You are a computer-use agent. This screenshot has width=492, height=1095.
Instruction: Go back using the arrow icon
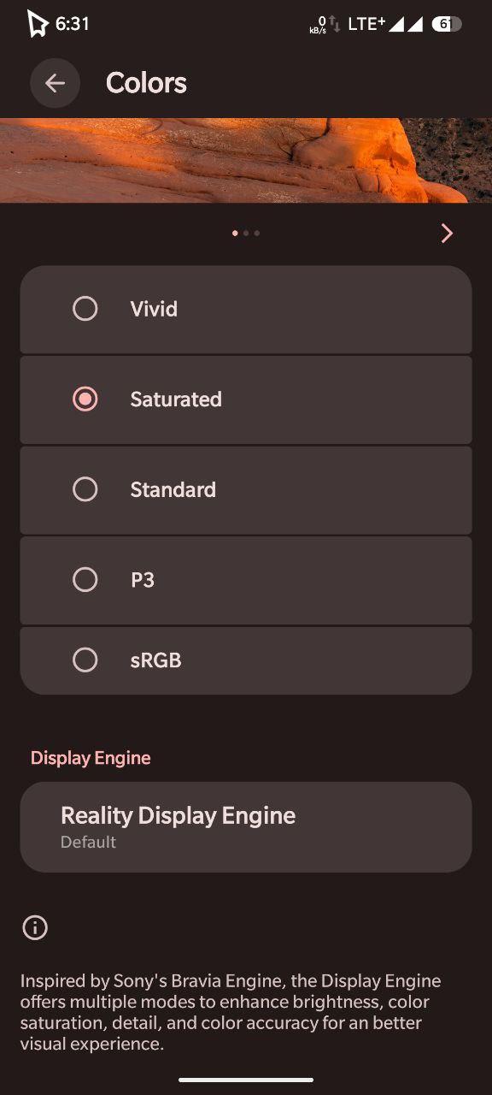[x=55, y=83]
